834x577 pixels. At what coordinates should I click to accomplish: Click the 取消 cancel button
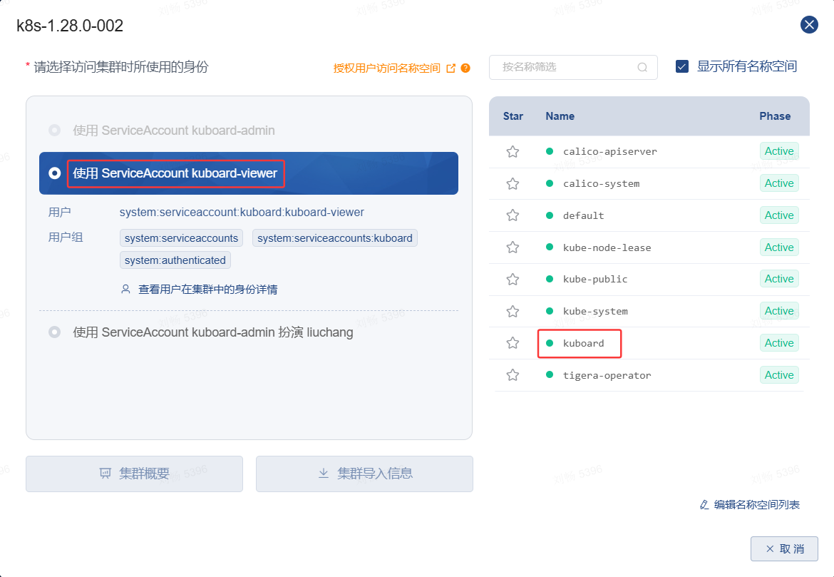[x=784, y=548]
